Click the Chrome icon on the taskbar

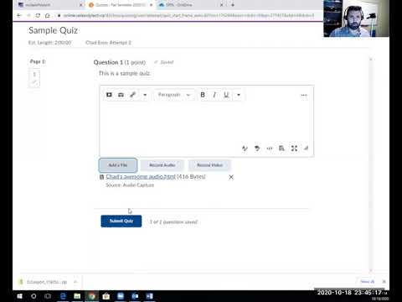coord(92,296)
